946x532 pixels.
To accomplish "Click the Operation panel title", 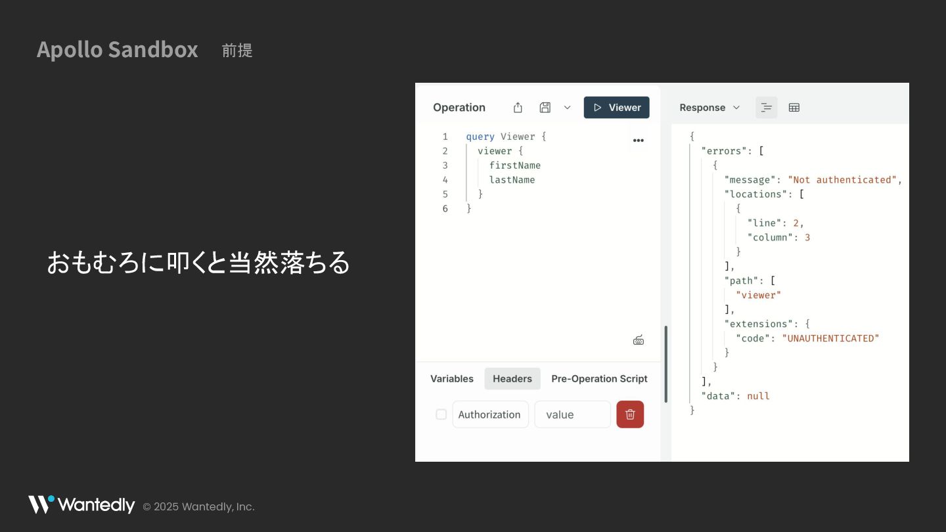I will tap(459, 108).
